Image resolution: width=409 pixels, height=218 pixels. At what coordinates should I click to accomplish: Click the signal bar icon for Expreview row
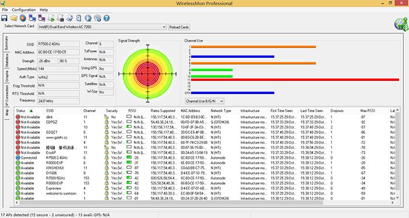[129, 188]
